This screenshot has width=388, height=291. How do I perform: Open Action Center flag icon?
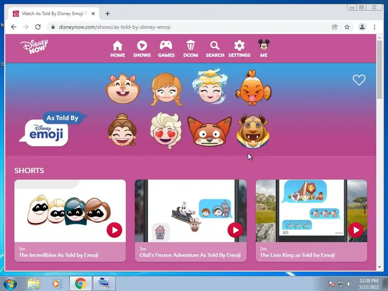pos(331,284)
